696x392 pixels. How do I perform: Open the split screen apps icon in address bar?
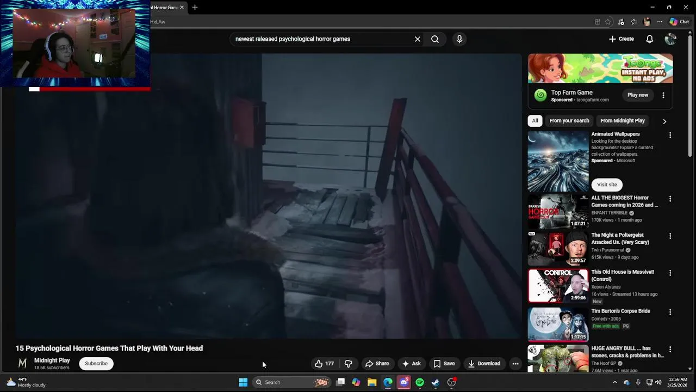598,22
